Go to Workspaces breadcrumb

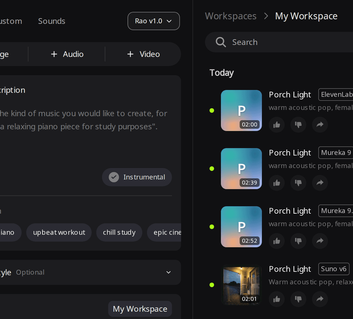pyautogui.click(x=230, y=16)
